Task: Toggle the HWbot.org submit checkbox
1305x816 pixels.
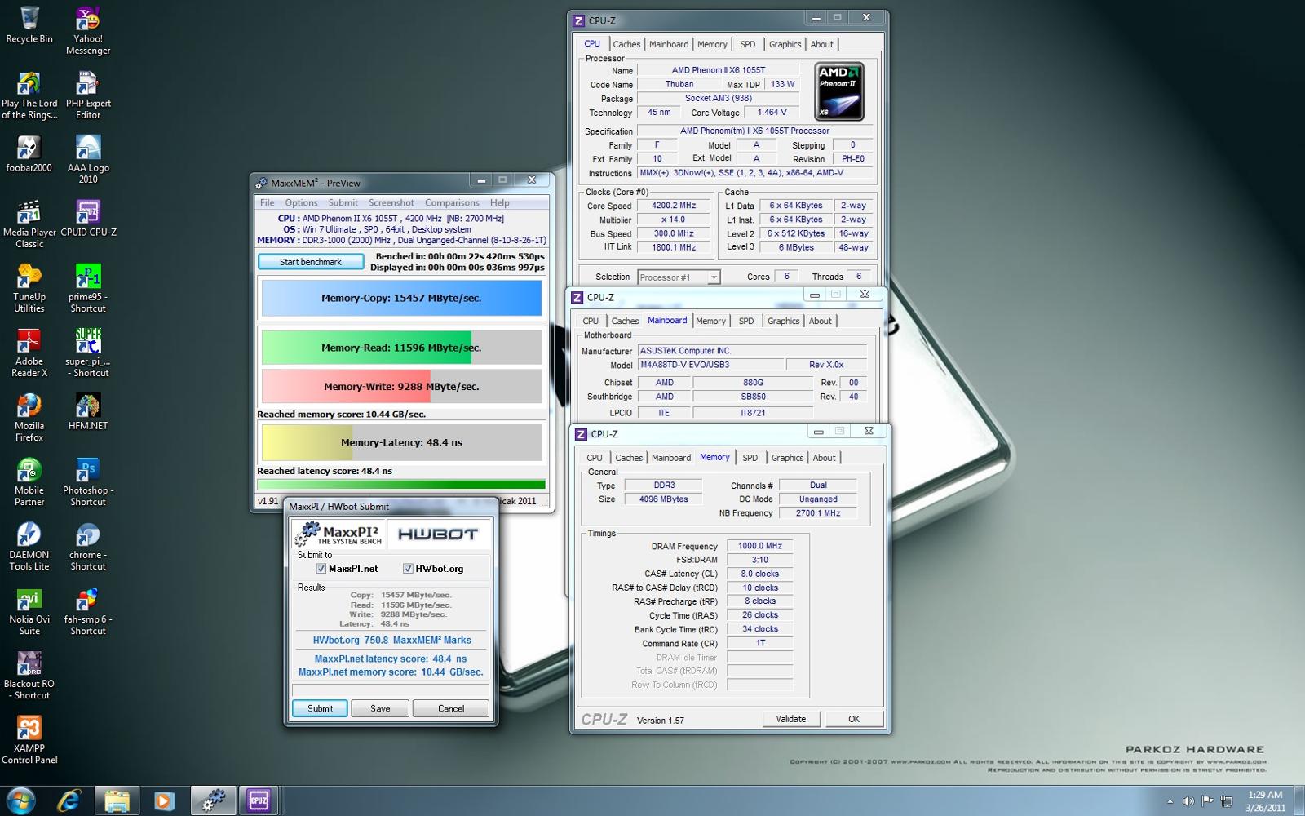Action: point(408,569)
